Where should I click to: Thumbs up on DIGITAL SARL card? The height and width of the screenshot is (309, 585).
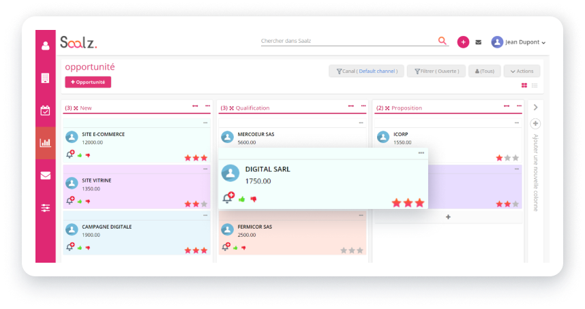click(x=242, y=199)
